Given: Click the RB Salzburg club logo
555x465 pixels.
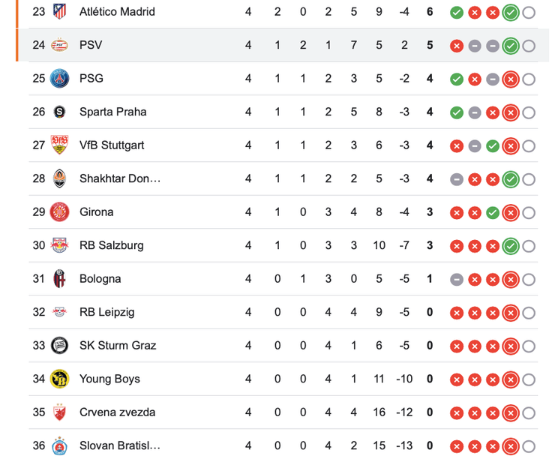Looking at the screenshot, I should [59, 245].
